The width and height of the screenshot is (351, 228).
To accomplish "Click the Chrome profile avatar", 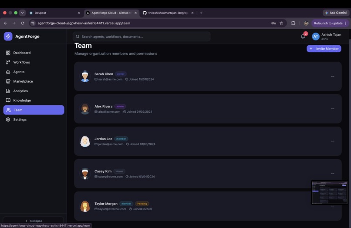I will (306, 23).
